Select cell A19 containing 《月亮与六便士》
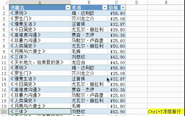This screenshot has height=116, width=185. [40, 106]
